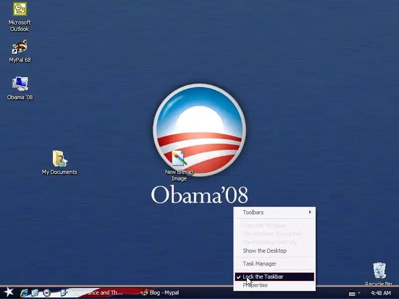Select the My Documents folder icon
399x299 pixels.
coord(59,163)
